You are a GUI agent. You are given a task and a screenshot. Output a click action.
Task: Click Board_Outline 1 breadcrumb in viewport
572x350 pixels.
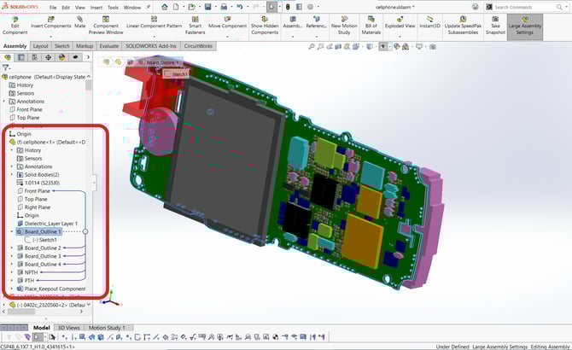160,62
